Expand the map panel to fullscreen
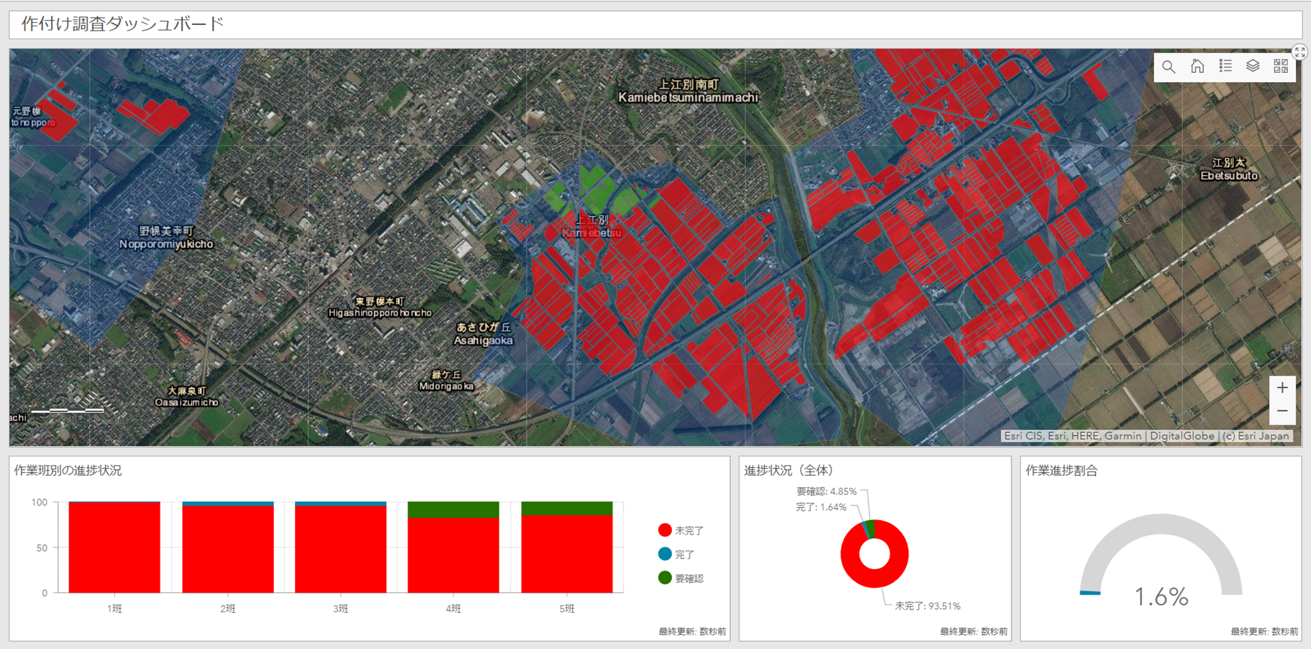 [x=1299, y=52]
